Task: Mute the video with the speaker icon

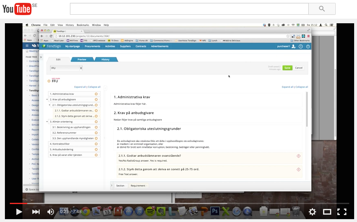Action: (50, 212)
